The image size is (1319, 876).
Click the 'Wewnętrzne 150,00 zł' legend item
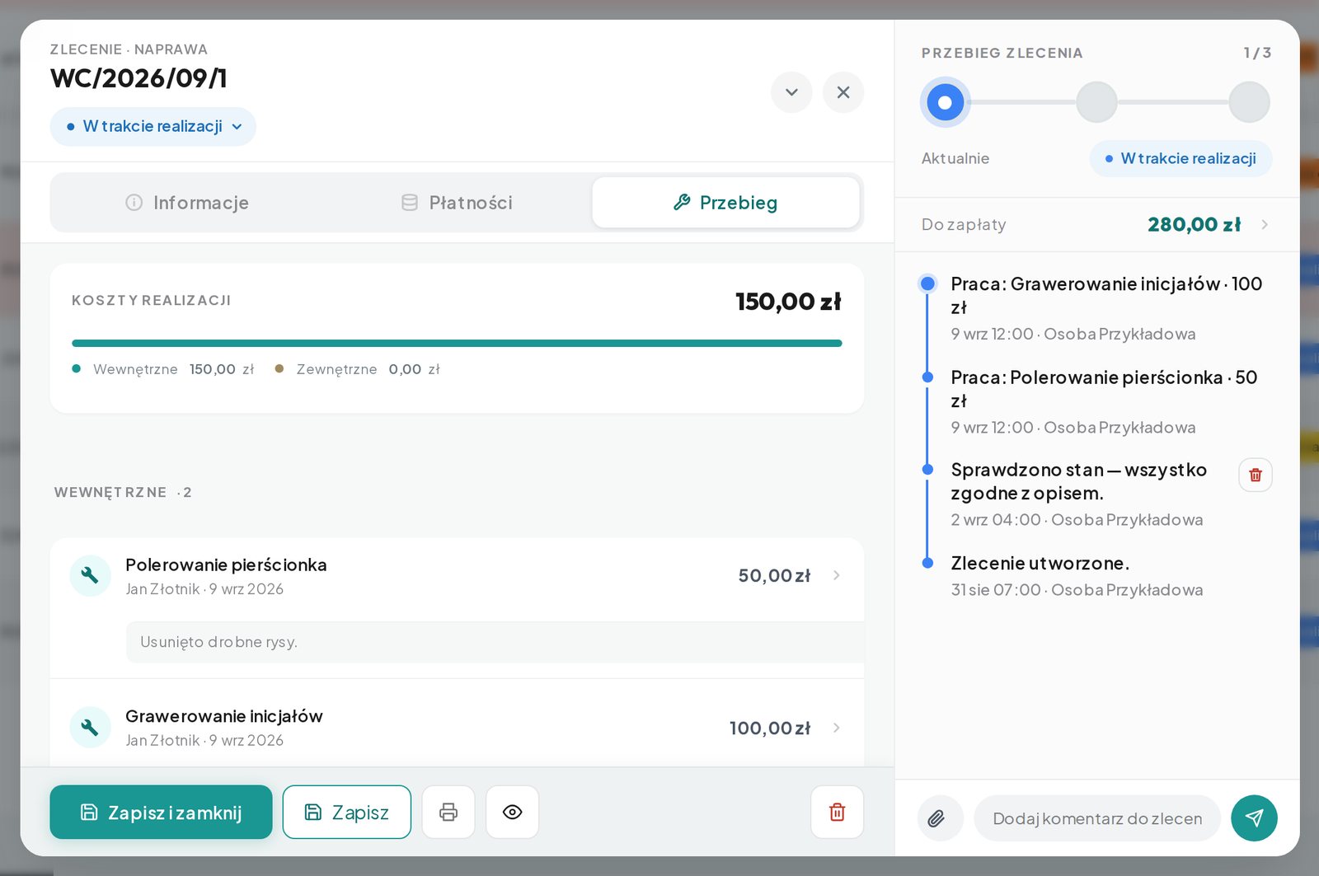pos(163,369)
